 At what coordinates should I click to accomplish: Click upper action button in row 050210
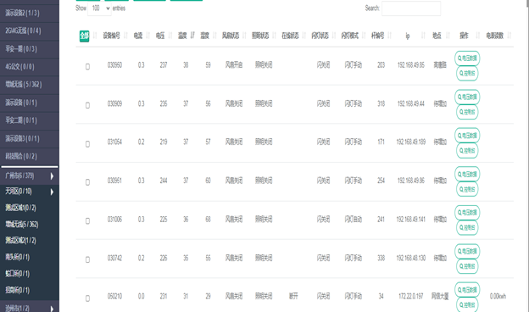pyautogui.click(x=467, y=290)
